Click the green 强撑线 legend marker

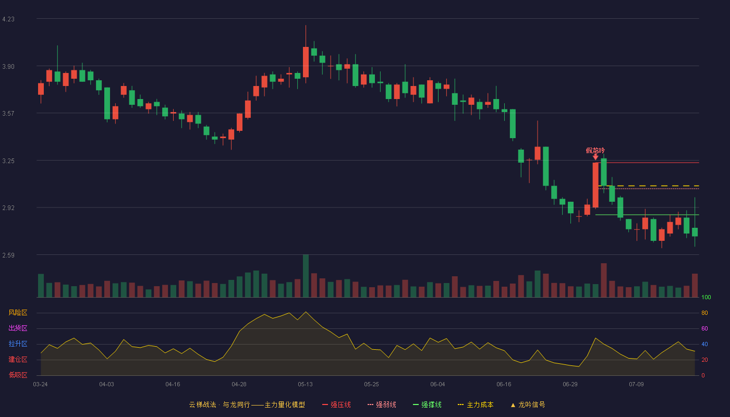[416, 404]
